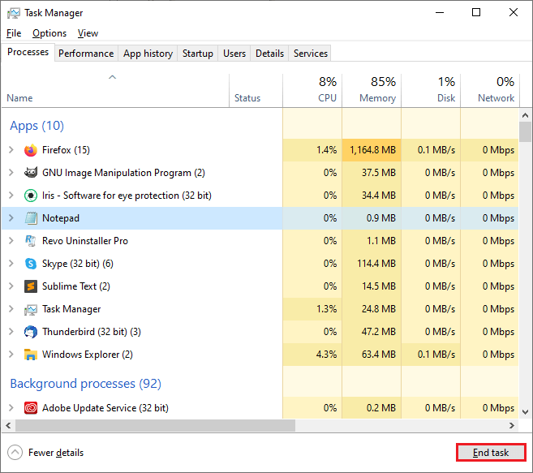Image resolution: width=533 pixels, height=473 pixels.
Task: Switch to the App history tab
Action: [x=148, y=54]
